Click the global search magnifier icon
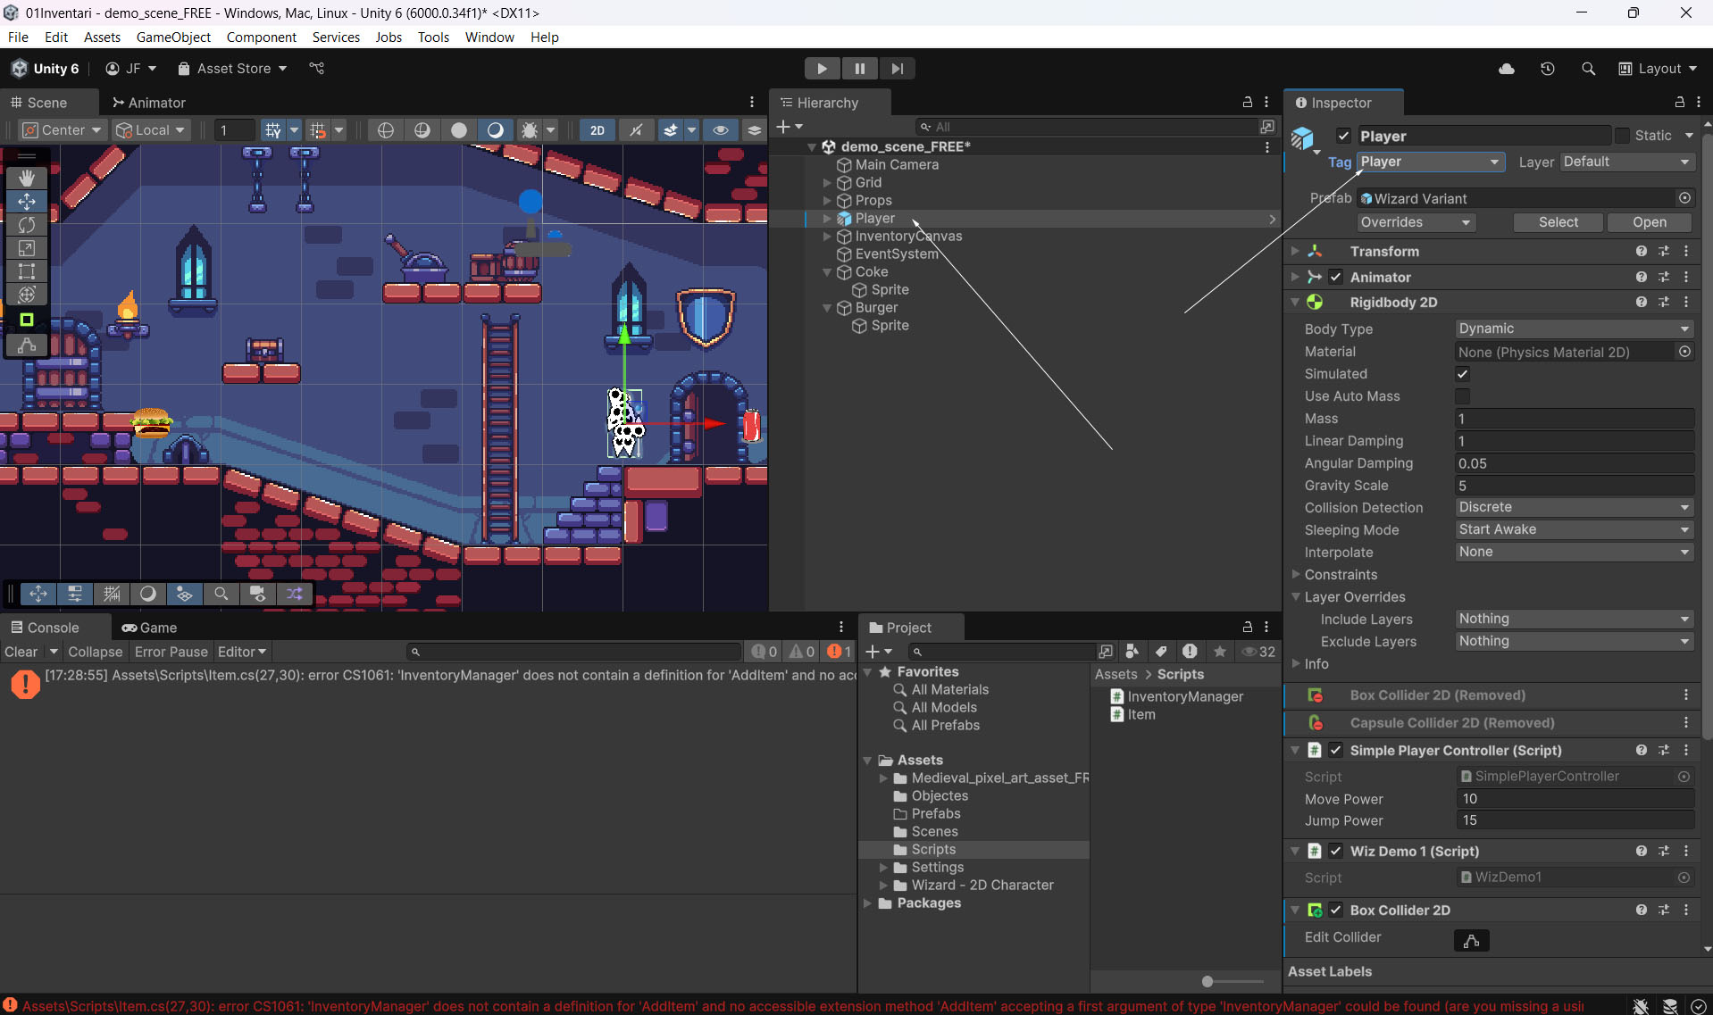This screenshot has width=1713, height=1015. click(1588, 69)
